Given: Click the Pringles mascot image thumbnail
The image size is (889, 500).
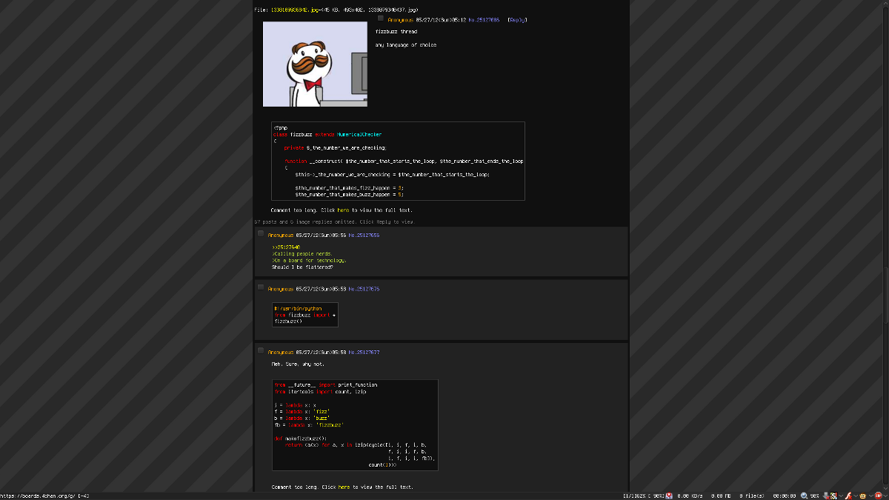Looking at the screenshot, I should coord(314,64).
